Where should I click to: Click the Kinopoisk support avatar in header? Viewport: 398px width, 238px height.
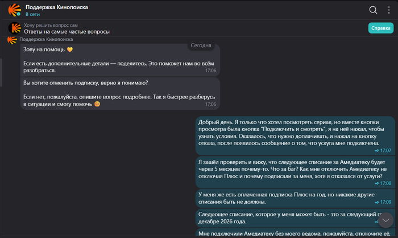(x=15, y=10)
